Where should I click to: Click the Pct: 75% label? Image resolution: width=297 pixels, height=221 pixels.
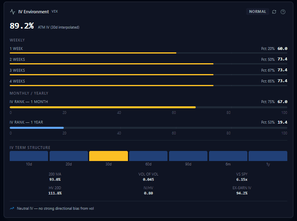point(268,101)
